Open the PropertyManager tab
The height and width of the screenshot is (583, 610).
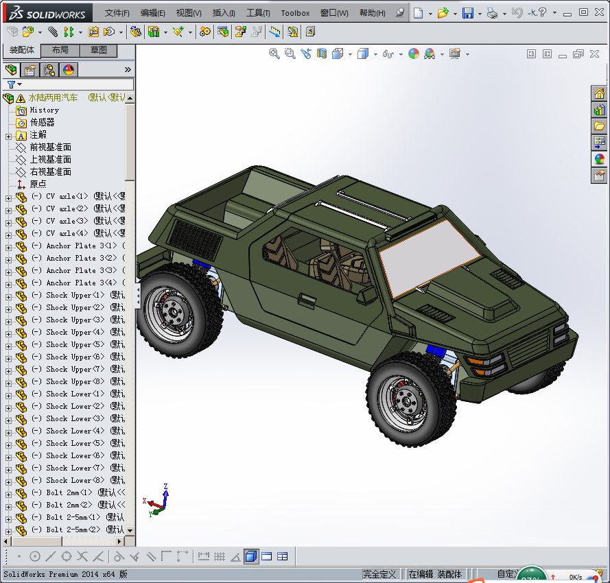coord(30,70)
